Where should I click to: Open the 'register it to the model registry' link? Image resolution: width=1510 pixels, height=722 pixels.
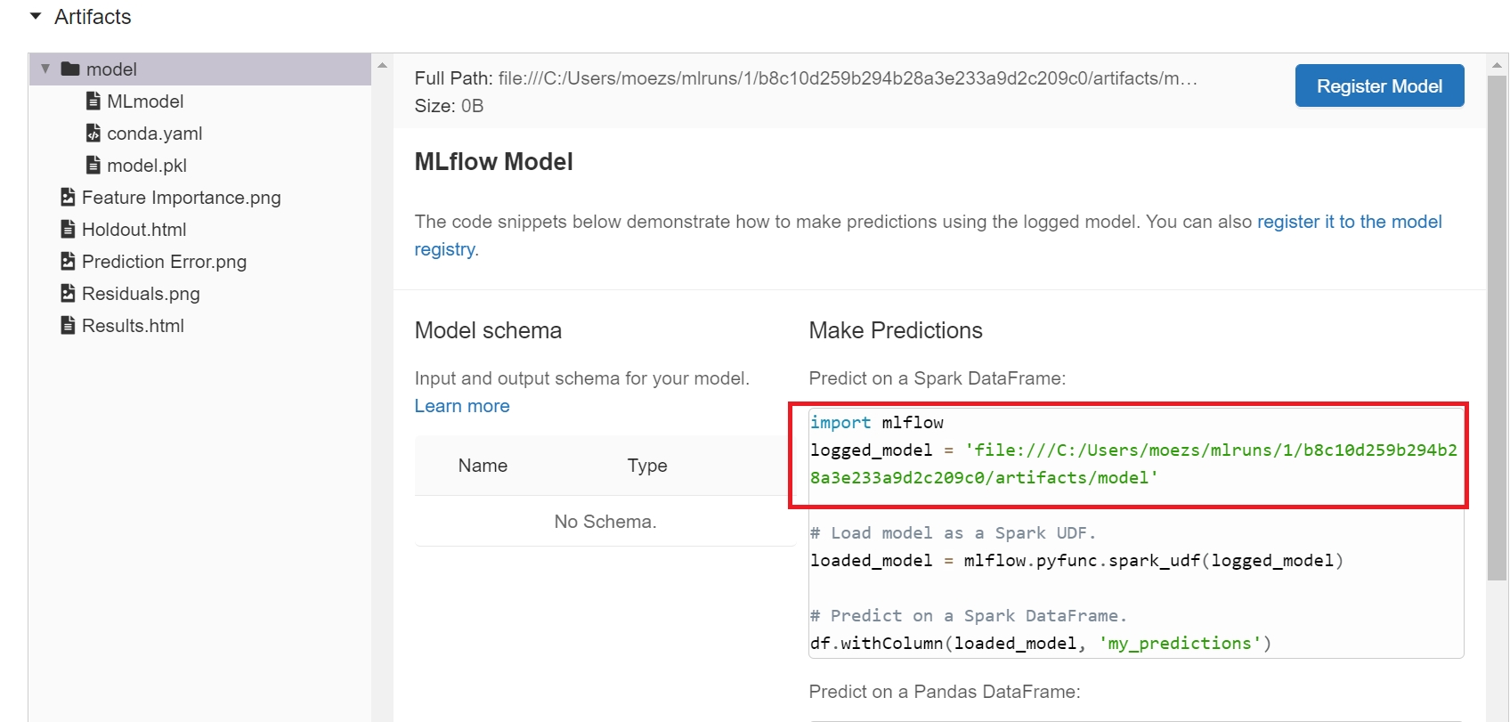[x=1349, y=222]
